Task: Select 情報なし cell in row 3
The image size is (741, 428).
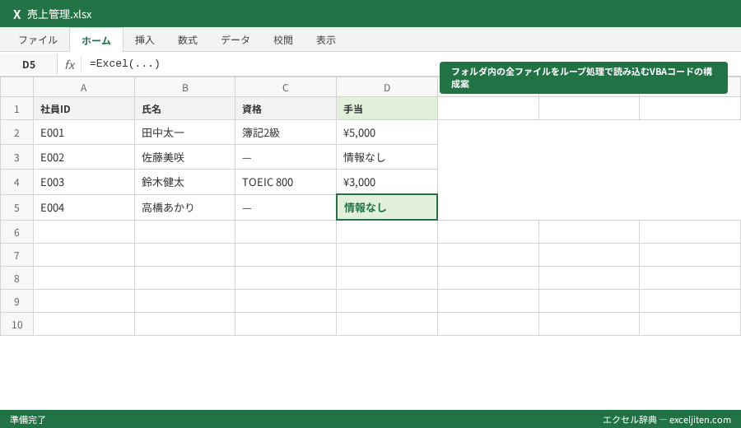Action: (387, 157)
